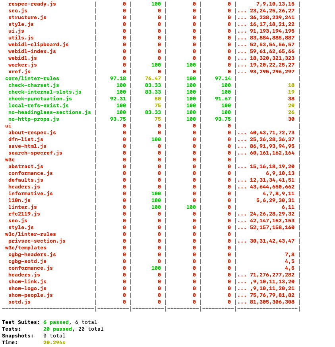Click uncovered lines 7,8 for cgbg-headers.js

pos(290,255)
